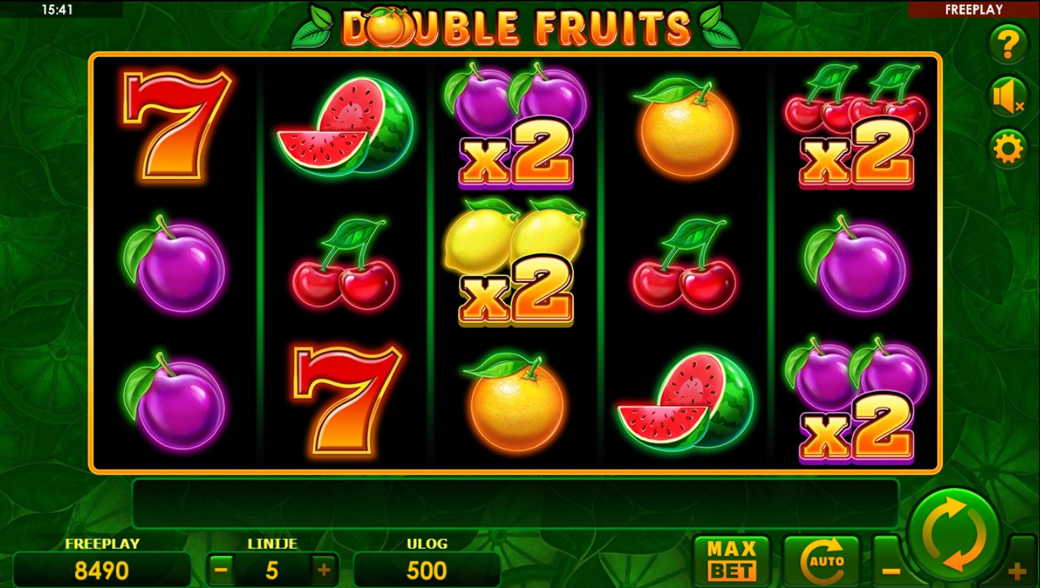Spin the reels with the green button
The width and height of the screenshot is (1040, 588).
pos(954,535)
